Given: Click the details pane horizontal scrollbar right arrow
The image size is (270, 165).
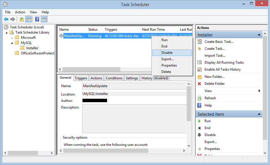Looking at the screenshot, I should point(184,151).
